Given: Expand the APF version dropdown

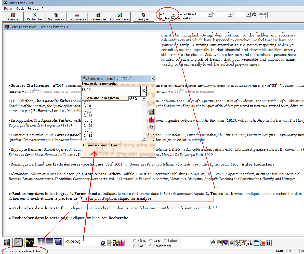Looking at the screenshot, I should pos(173,14).
